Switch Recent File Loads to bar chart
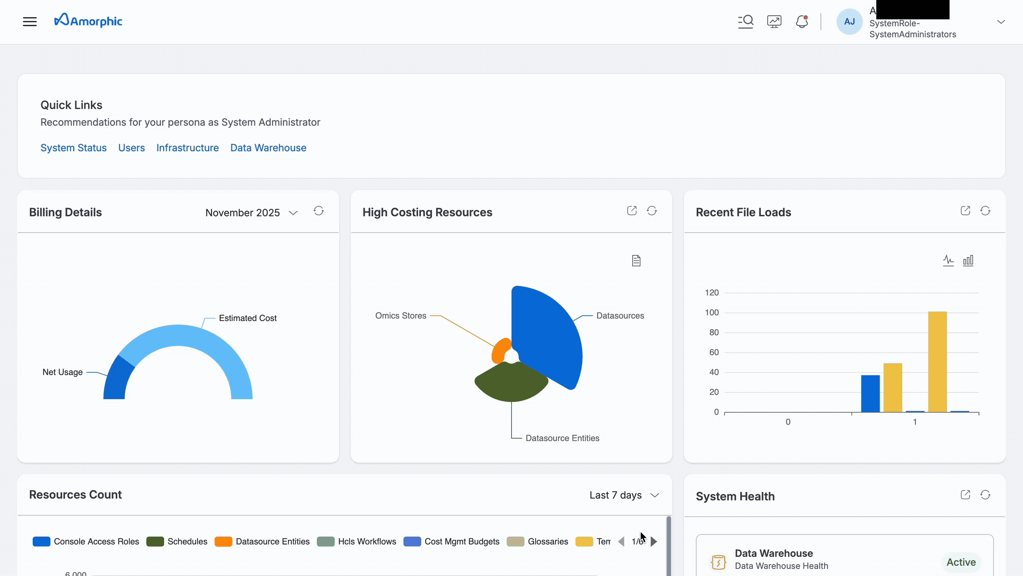 tap(968, 260)
